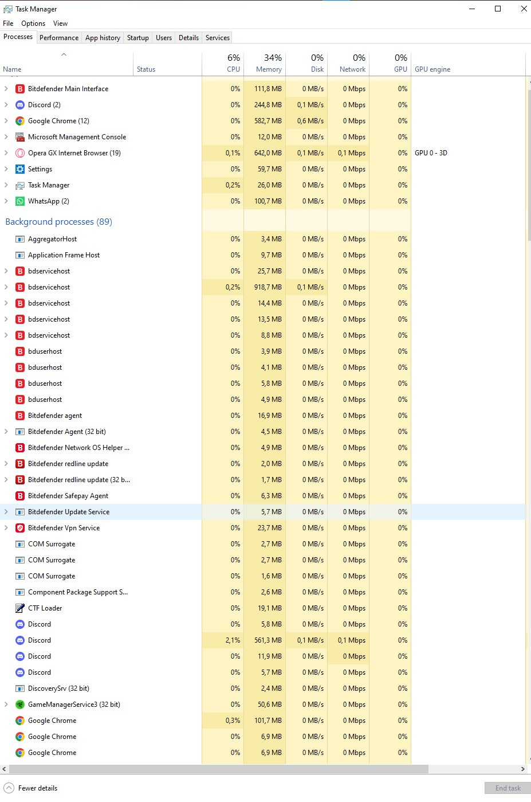The width and height of the screenshot is (531, 802).
Task: Switch to the App history tab
Action: [x=103, y=38]
